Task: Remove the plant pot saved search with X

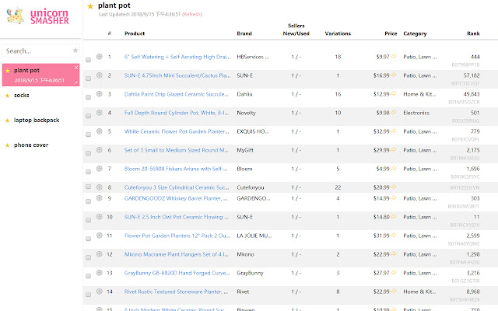Action: point(76,68)
